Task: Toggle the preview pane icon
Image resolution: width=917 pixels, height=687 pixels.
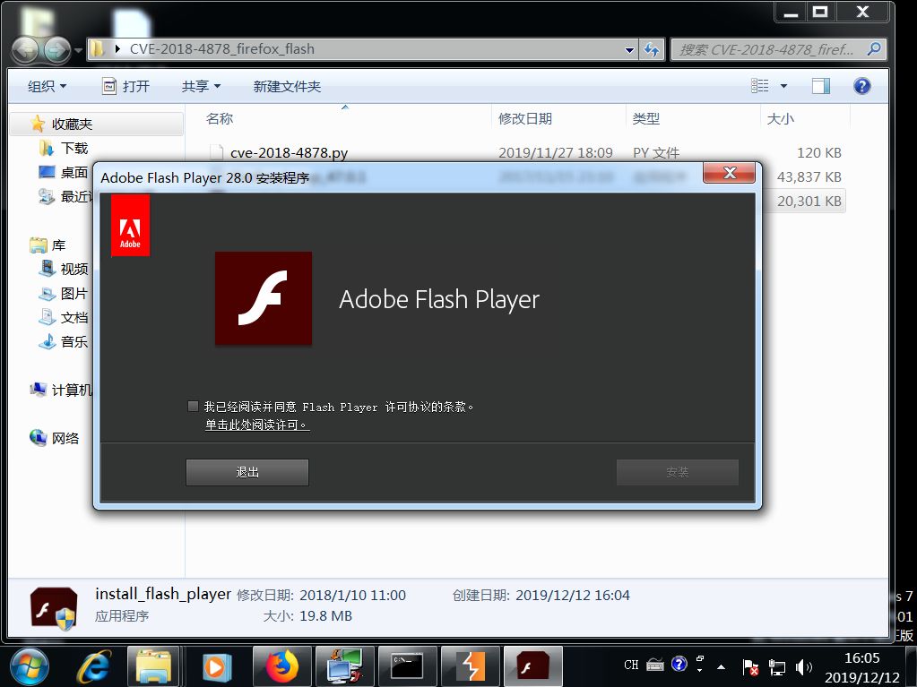Action: click(820, 86)
